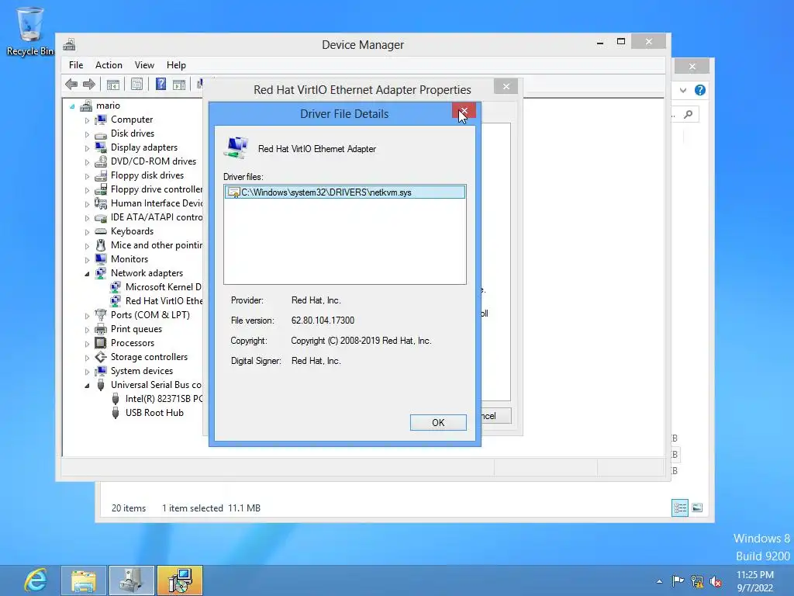The image size is (794, 596).
Task: Expand the Display adapters category
Action: [87, 148]
